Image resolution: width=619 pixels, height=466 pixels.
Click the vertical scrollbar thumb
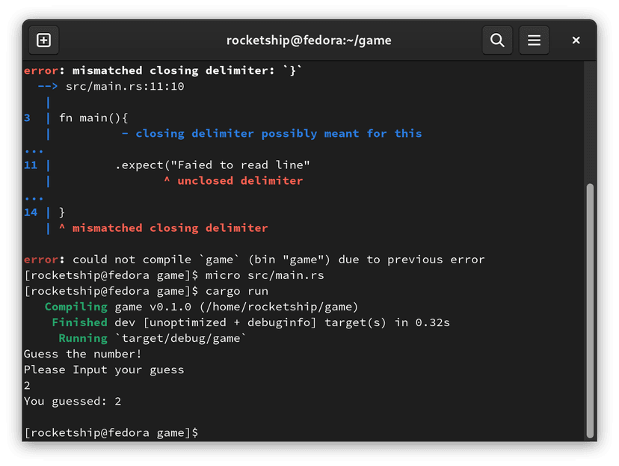[590, 310]
